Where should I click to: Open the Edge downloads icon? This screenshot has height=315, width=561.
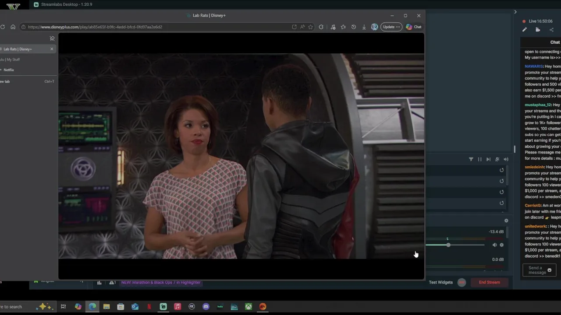[364, 27]
